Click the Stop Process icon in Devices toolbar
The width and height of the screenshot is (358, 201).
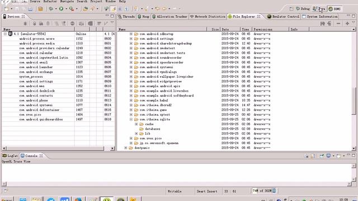coord(72,23)
